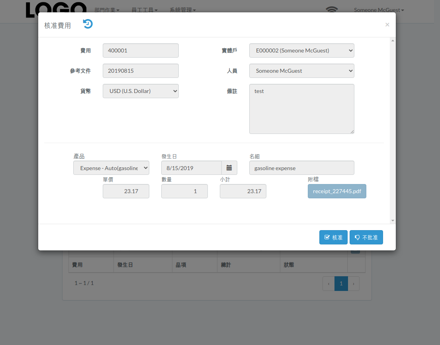The height and width of the screenshot is (345, 440).
Task: Open the calendar picker for 發生日
Action: click(229, 168)
